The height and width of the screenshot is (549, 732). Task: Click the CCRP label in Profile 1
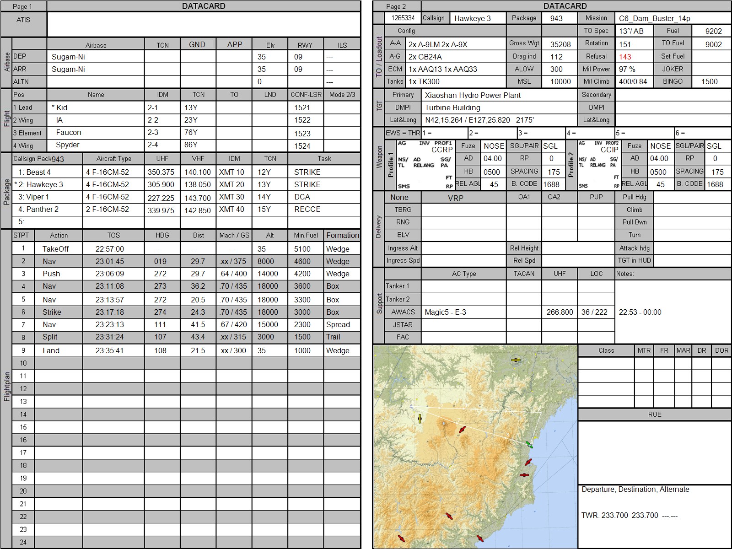click(441, 150)
